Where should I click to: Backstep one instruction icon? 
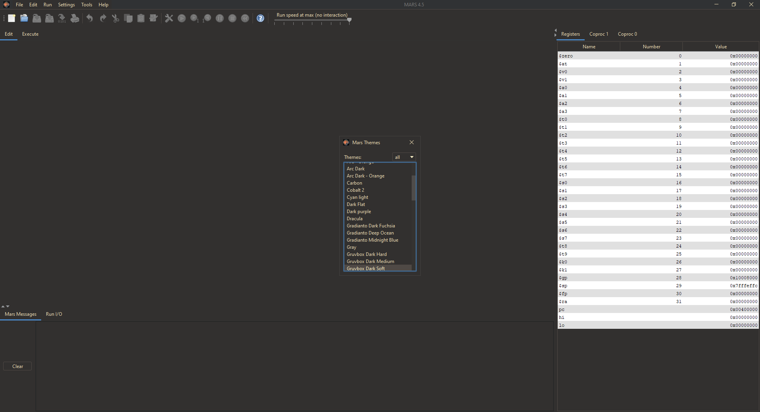(x=207, y=18)
